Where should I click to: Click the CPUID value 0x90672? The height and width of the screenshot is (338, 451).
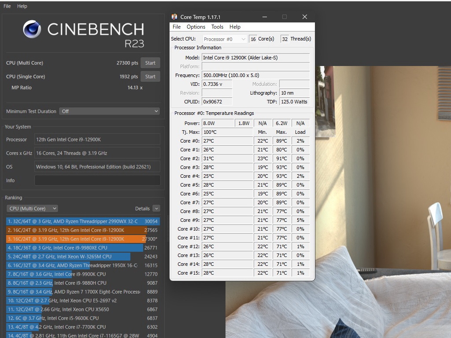tap(217, 102)
